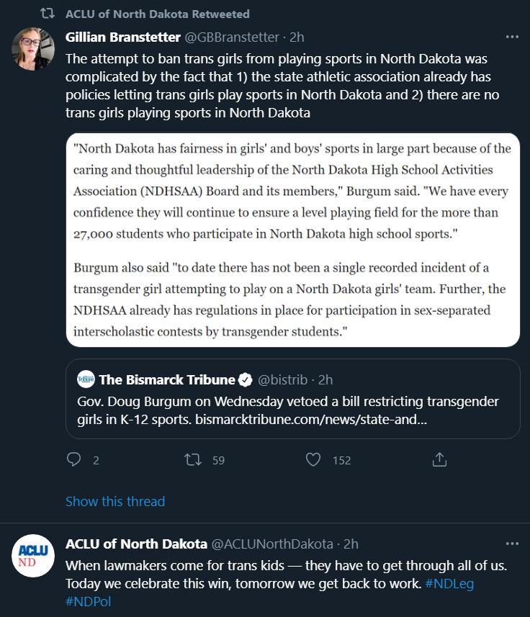Viewport: 530px width, 617px height.
Task: Open the @ACLUNorthDakota handle
Action: (x=272, y=544)
